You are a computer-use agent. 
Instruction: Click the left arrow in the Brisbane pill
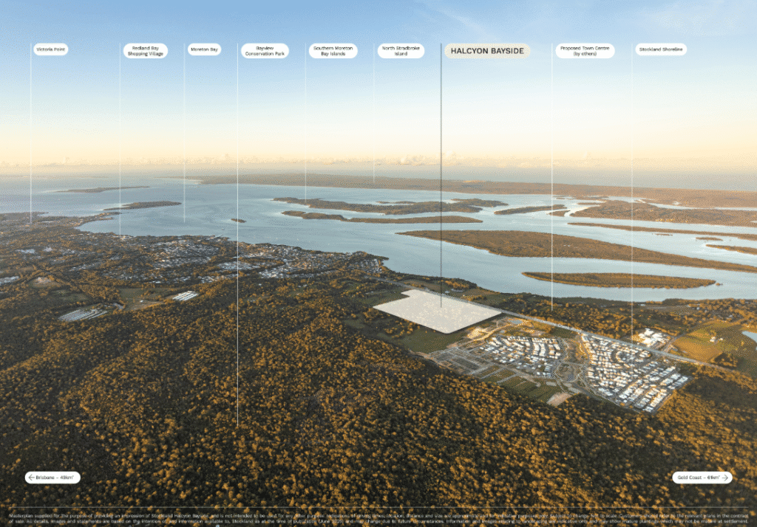(x=32, y=478)
